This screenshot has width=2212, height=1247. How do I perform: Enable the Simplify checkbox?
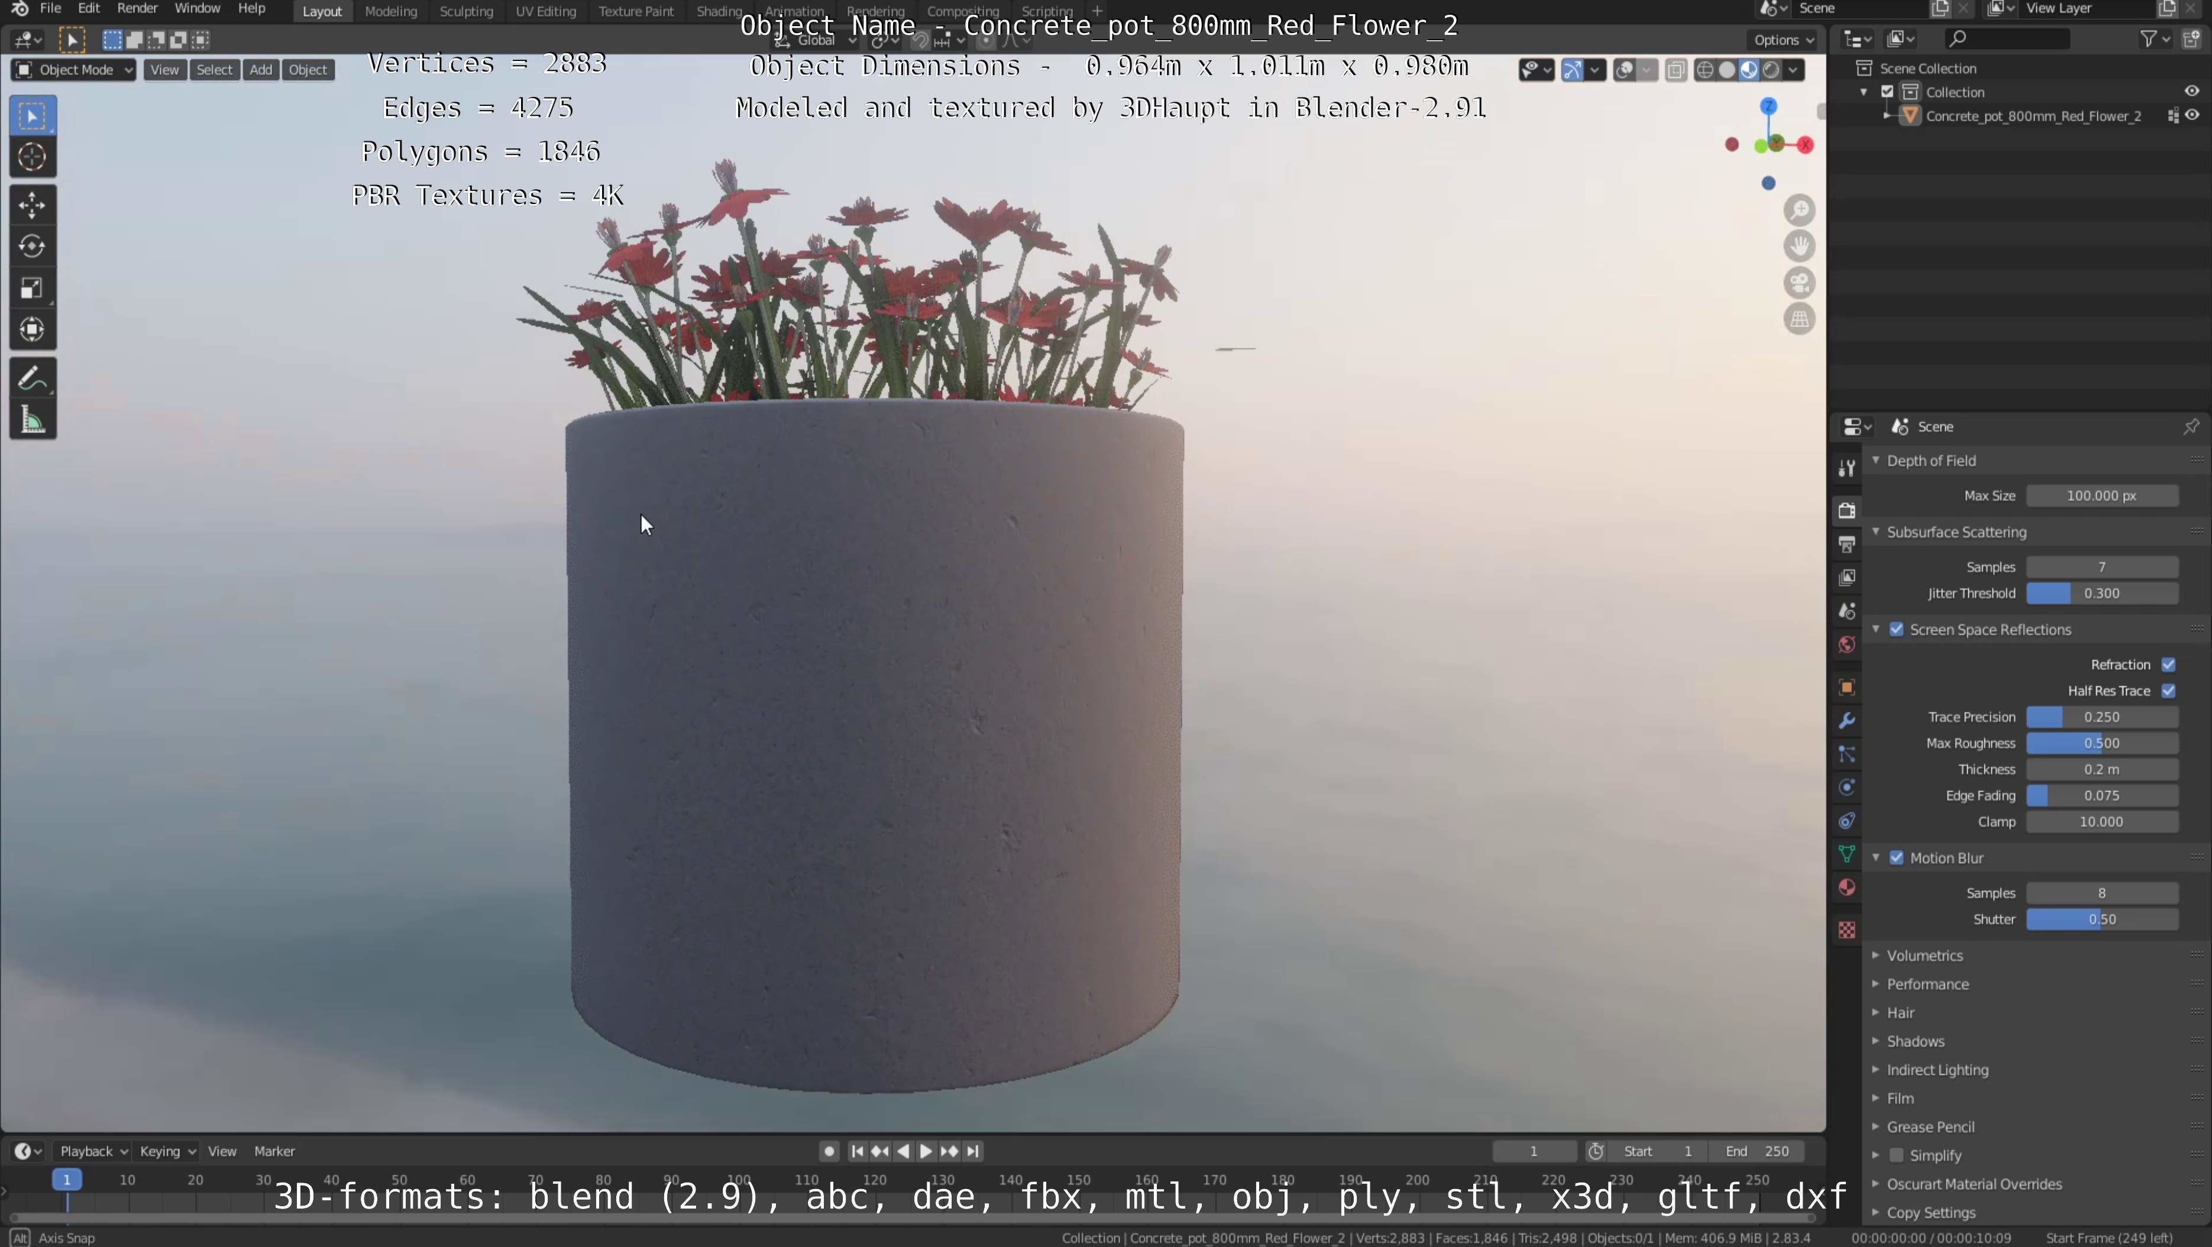(x=1897, y=1155)
